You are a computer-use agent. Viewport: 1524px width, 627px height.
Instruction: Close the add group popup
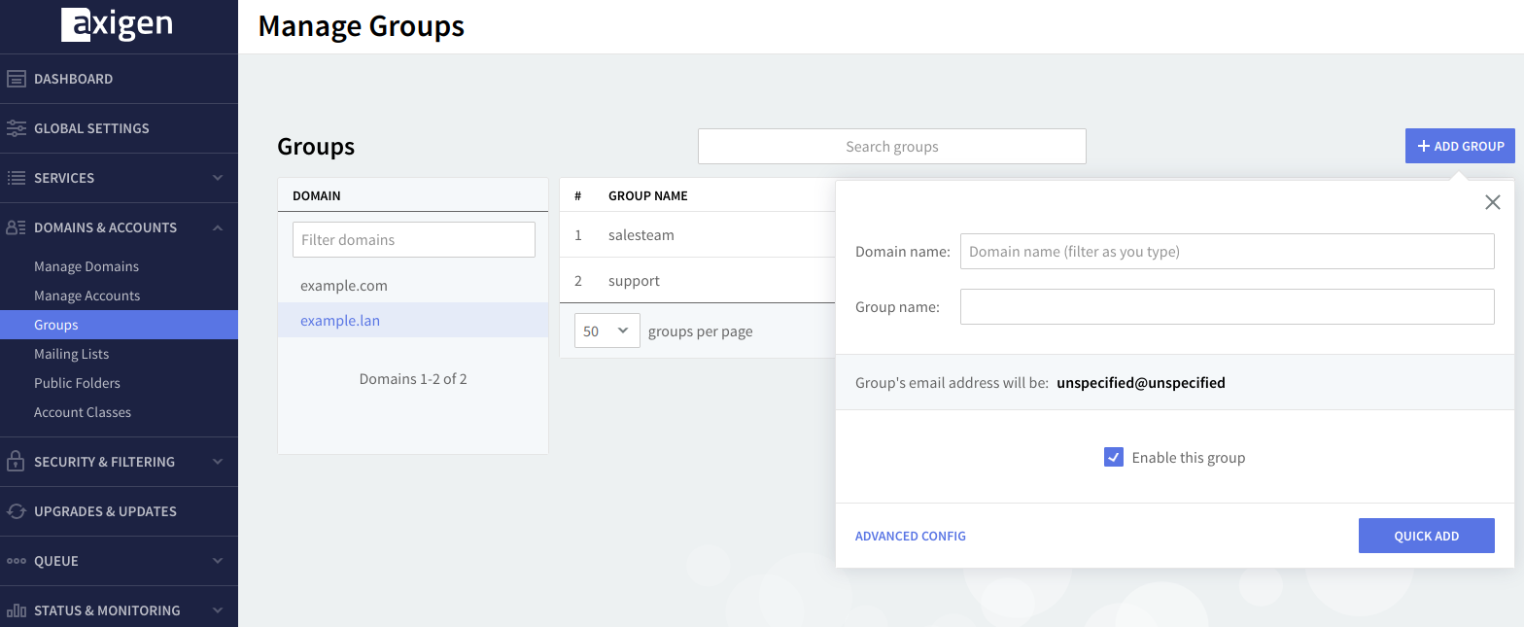[x=1492, y=202]
